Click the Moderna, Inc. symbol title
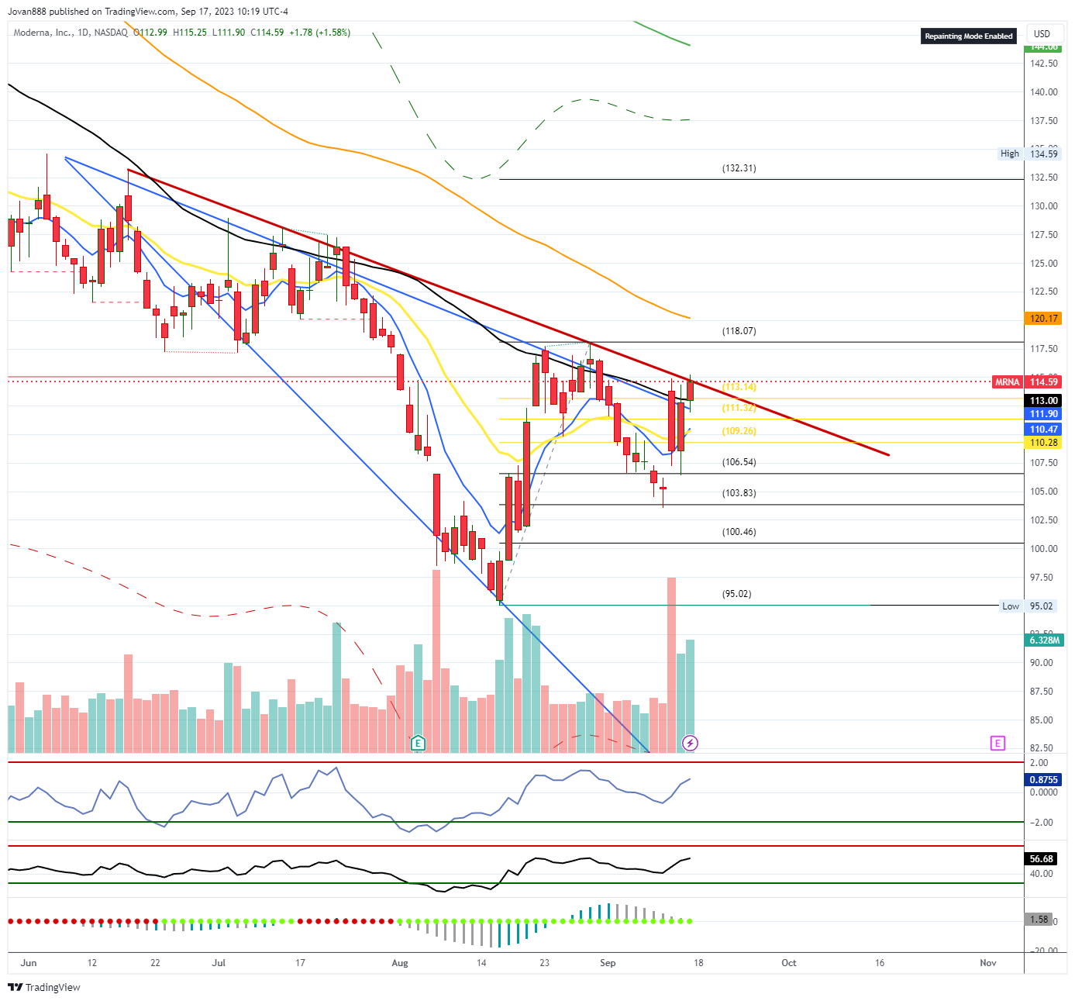1075x1001 pixels. click(43, 33)
